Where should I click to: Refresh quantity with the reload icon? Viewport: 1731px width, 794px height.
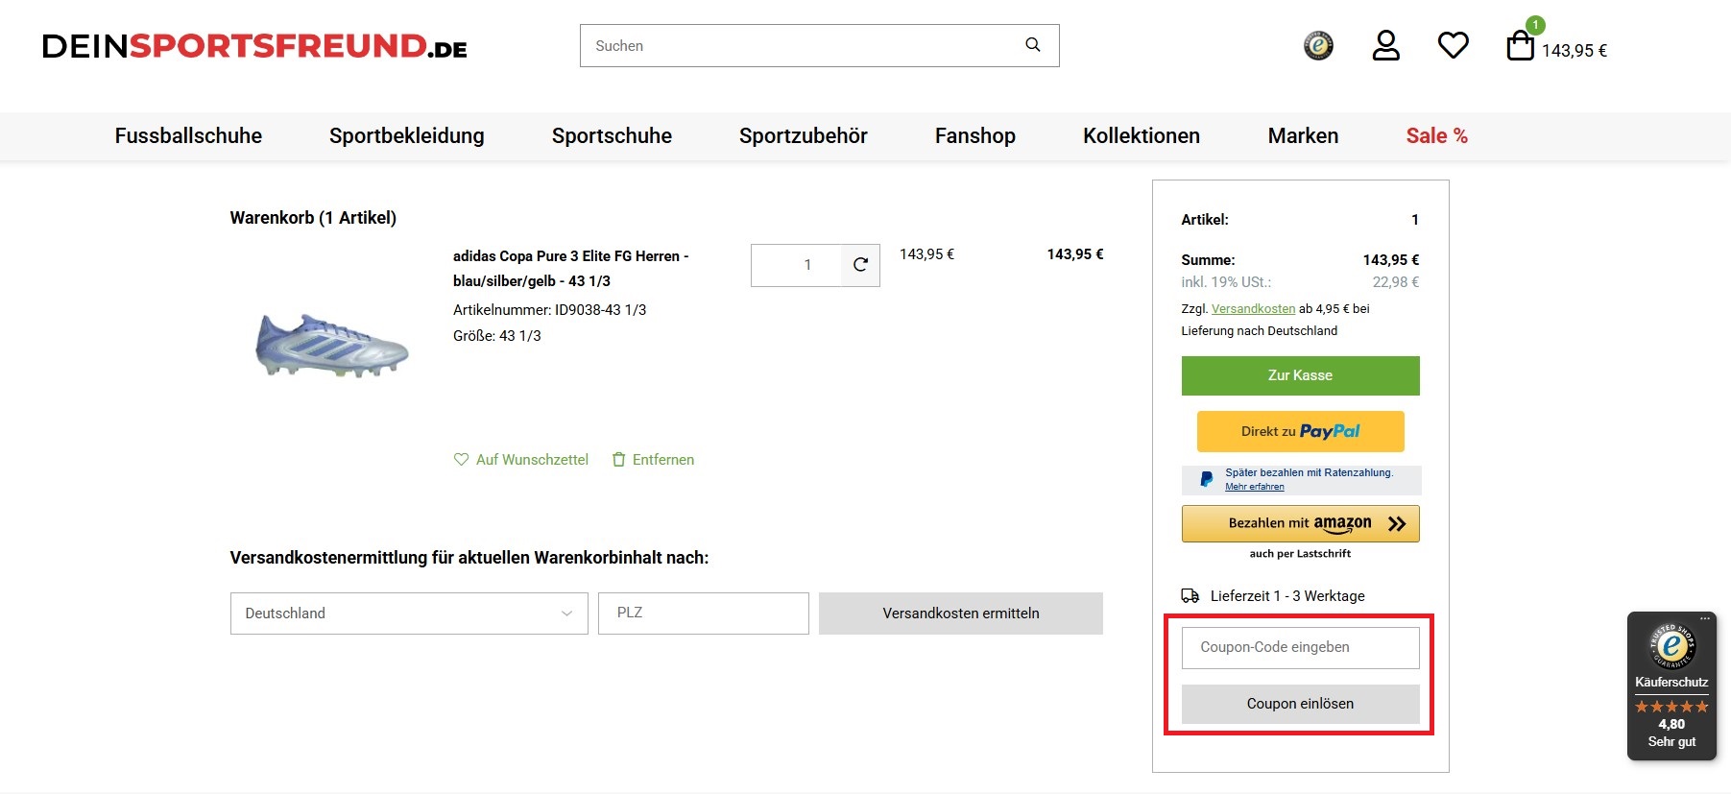pos(860,265)
